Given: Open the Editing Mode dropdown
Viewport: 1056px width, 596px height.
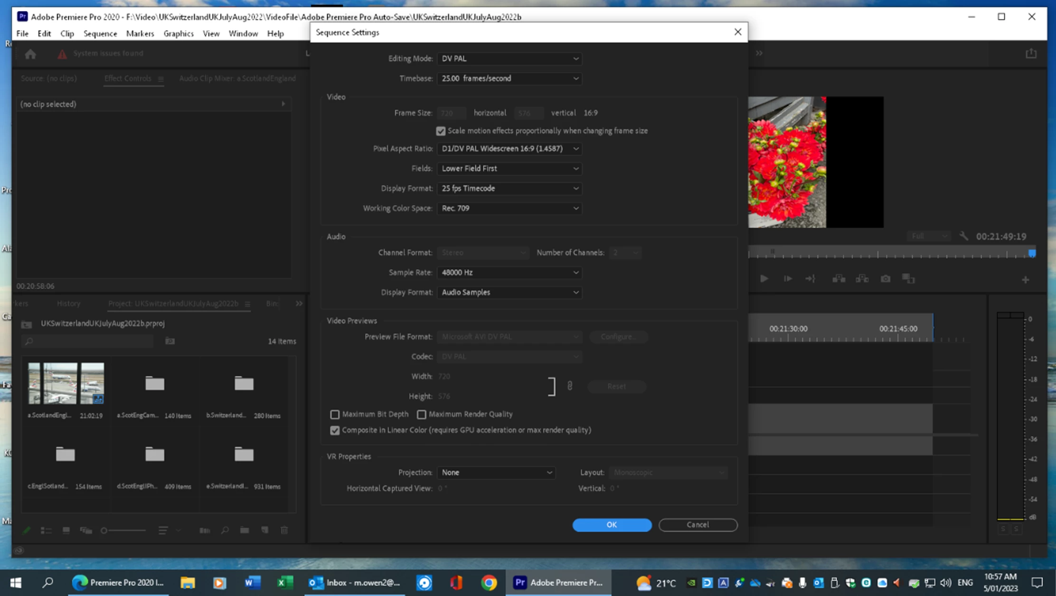Looking at the screenshot, I should [509, 58].
